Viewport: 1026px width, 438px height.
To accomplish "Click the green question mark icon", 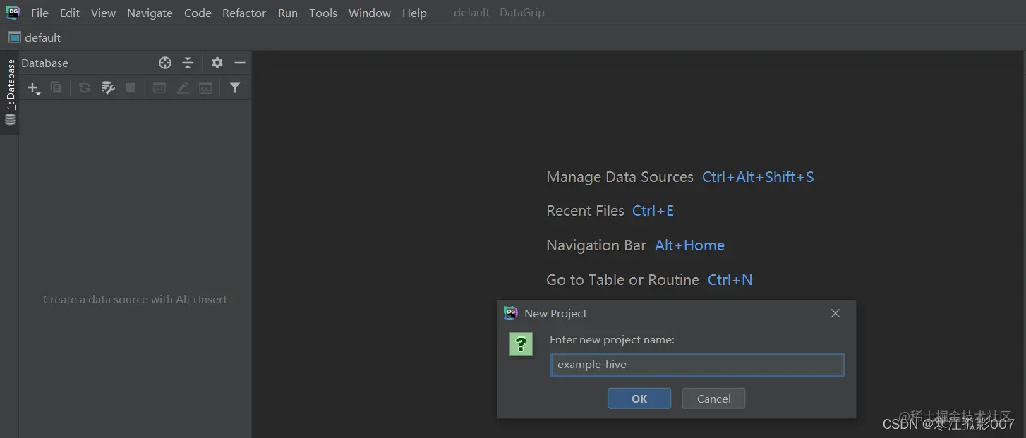I will (521, 344).
